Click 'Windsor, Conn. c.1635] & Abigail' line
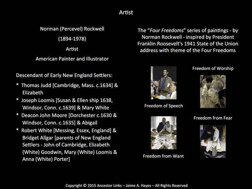Viewport: 252px width, 189px height. tap(60, 123)
